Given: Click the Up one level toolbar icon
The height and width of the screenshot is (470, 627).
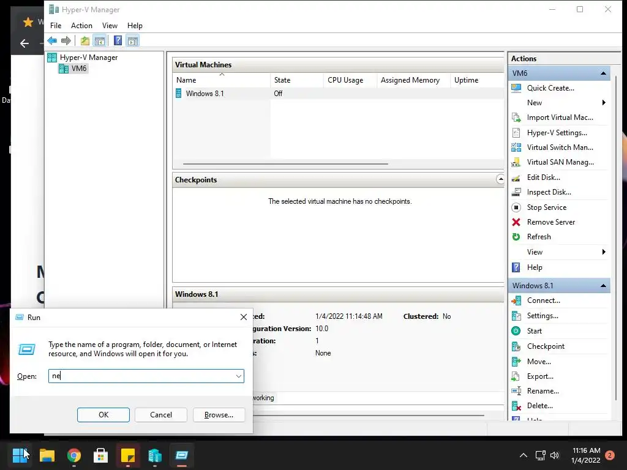Looking at the screenshot, I should (x=84, y=40).
